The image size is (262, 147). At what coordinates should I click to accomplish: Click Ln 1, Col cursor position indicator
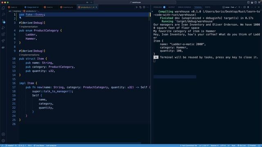[x=204, y=145]
